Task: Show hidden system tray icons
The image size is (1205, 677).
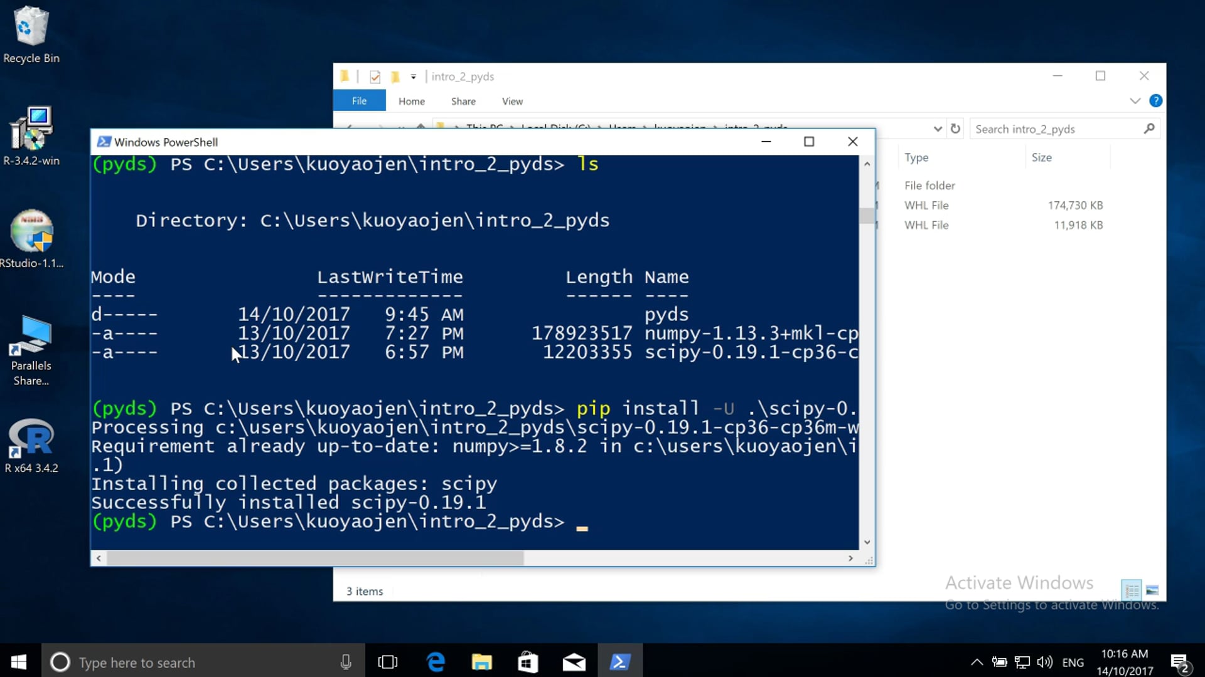Action: tap(977, 662)
